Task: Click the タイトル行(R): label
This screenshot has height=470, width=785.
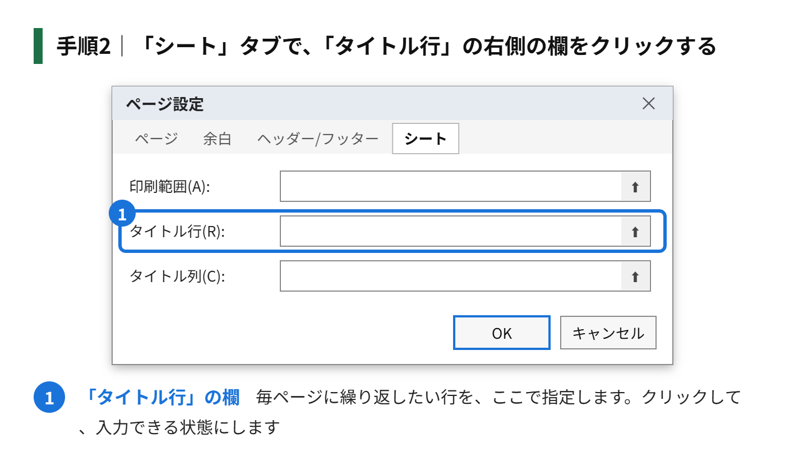Action: tap(177, 232)
